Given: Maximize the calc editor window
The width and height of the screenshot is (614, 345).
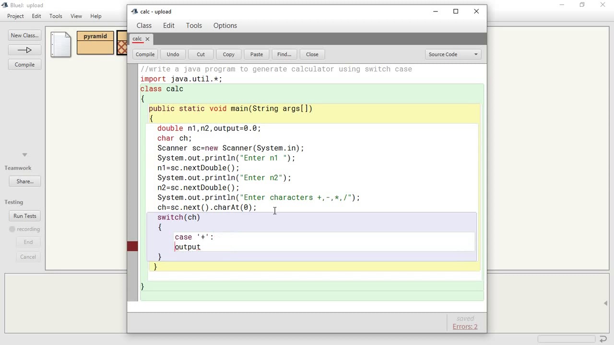Looking at the screenshot, I should tap(456, 11).
